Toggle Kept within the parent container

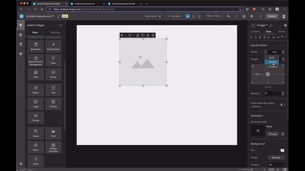283,105
